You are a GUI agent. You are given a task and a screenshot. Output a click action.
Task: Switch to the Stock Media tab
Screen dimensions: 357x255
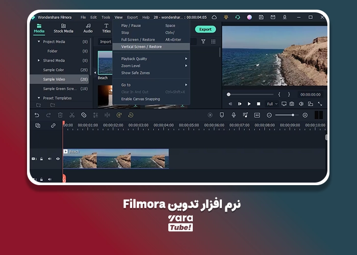coord(63,29)
